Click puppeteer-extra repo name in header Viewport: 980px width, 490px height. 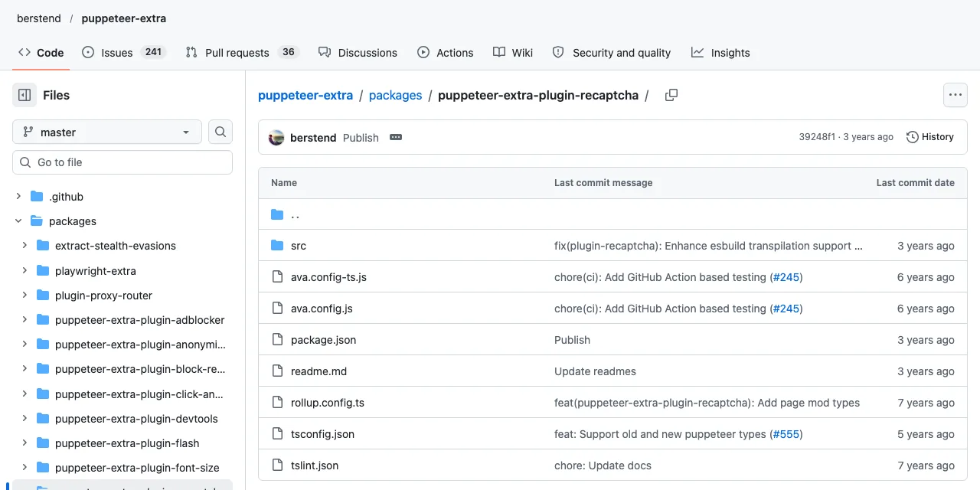coord(124,18)
